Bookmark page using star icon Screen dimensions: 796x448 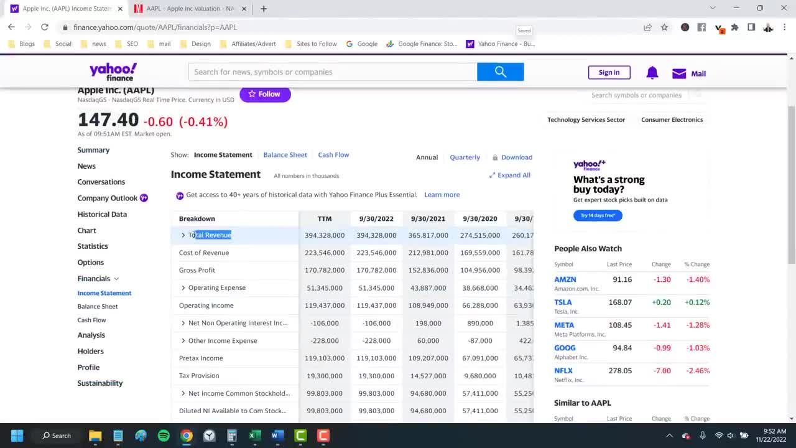pos(664,27)
